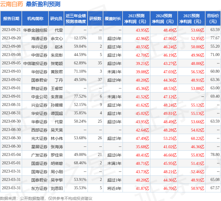Click researcher 朱奕彰
Image resolution: width=221 pixels, height=201 pixels.
pyautogui.click(x=57, y=55)
